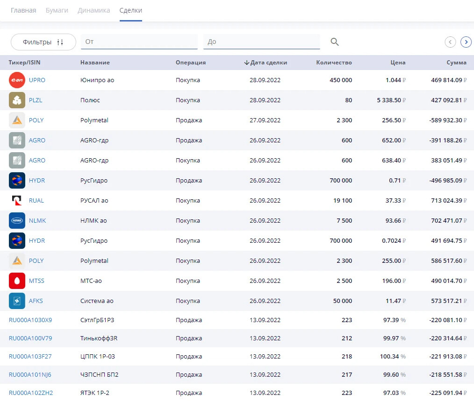Click the POLY logo in the 26.09.2022 purchase row
Viewport: 474px width, 401px height.
[17, 261]
